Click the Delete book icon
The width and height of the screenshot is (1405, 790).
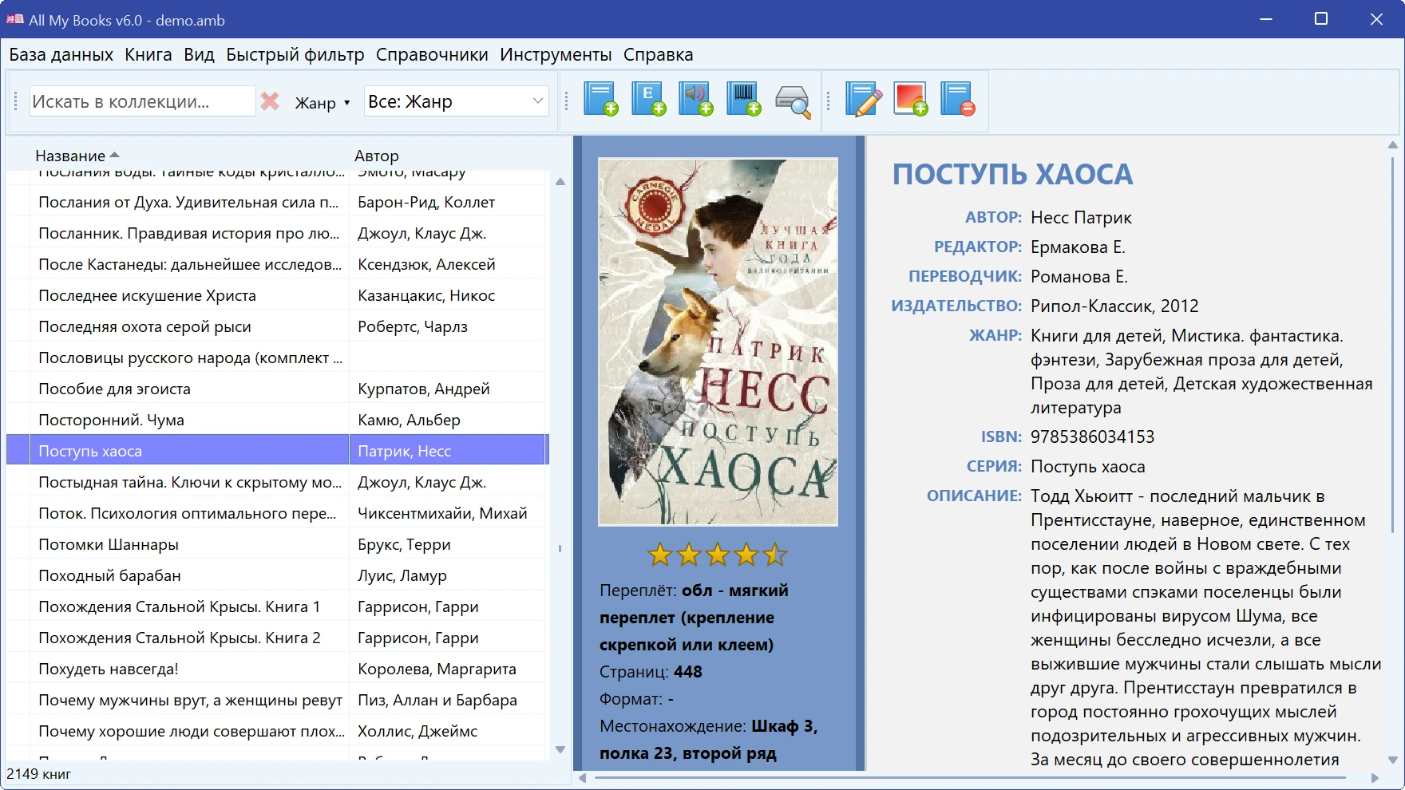(x=958, y=100)
